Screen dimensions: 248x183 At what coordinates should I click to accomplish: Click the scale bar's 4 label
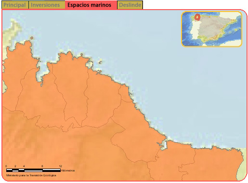[24, 166]
